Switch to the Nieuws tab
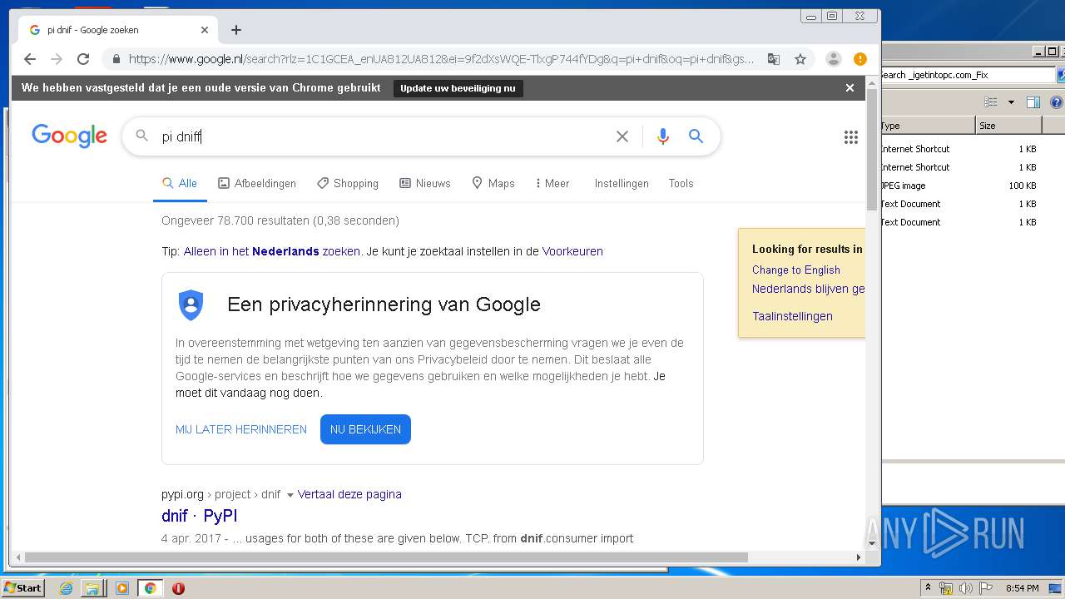The height and width of the screenshot is (599, 1065). 425,183
